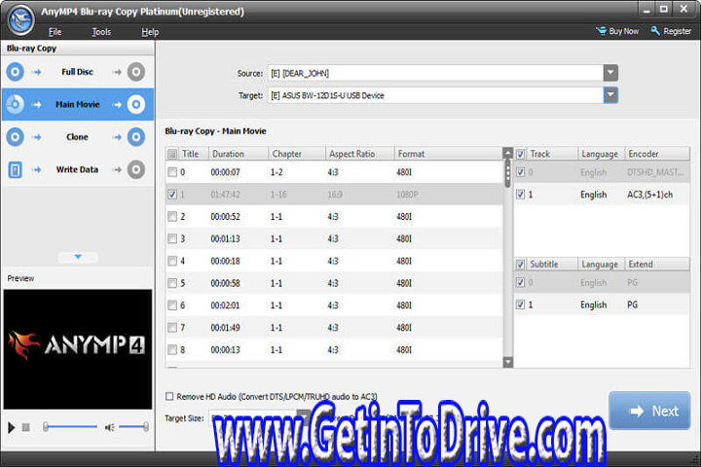This screenshot has height=467, width=701.
Task: Minimize the AnyMP4 window
Action: (x=646, y=10)
